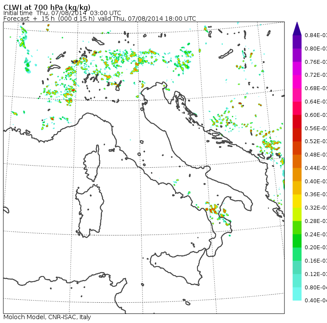Click the 0.84E-03 color bar label
This screenshot has height=323, width=327.
click(x=316, y=35)
